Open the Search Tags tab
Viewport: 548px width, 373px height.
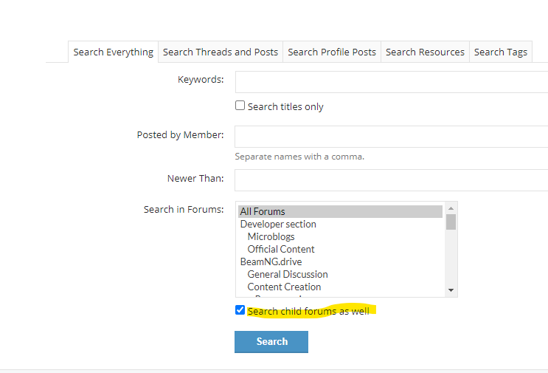(x=501, y=52)
